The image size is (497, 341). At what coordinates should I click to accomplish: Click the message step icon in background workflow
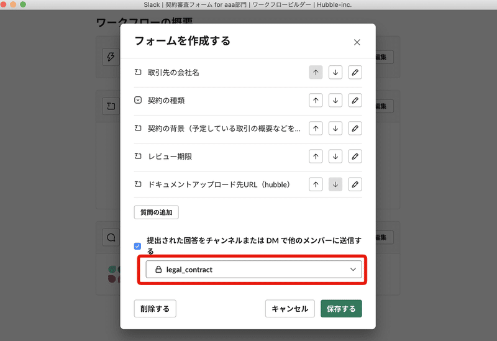(111, 237)
